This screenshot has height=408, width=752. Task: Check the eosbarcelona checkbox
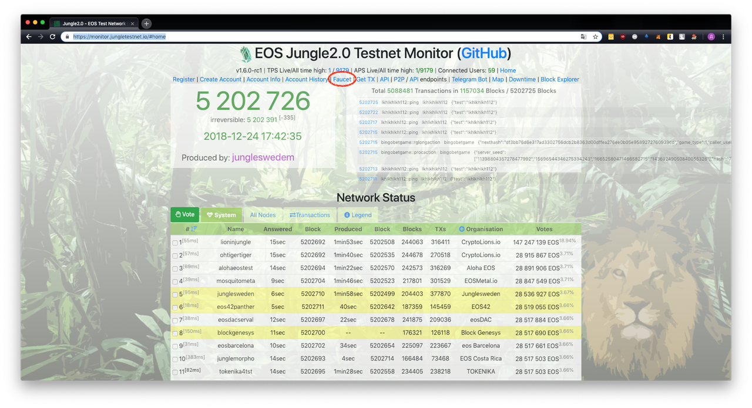pos(175,346)
